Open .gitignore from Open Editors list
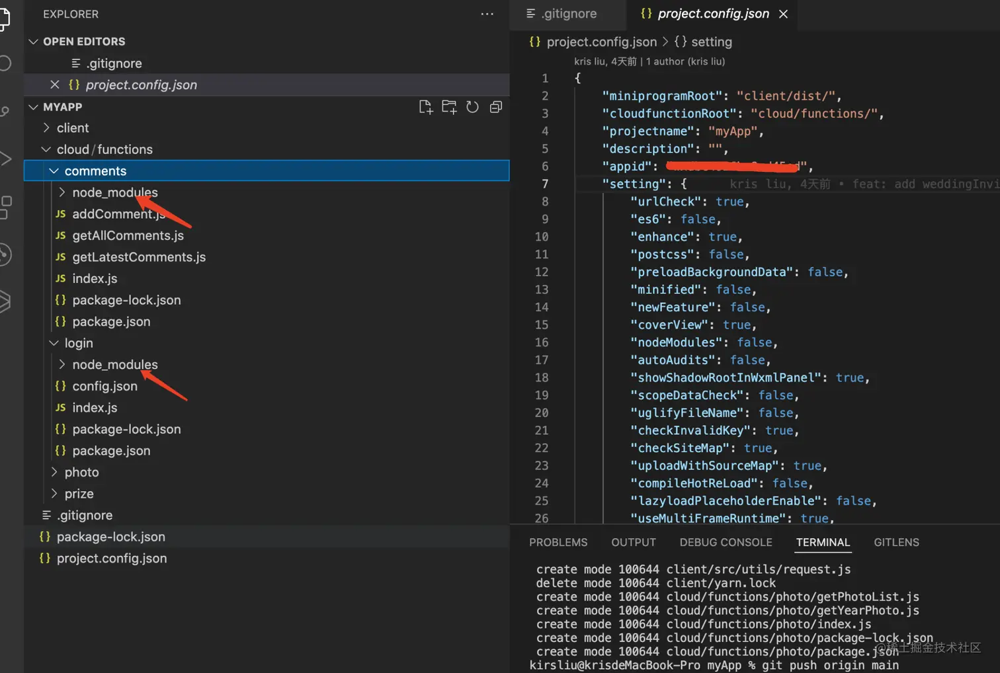Screen dimensions: 1000x673 click(114, 63)
